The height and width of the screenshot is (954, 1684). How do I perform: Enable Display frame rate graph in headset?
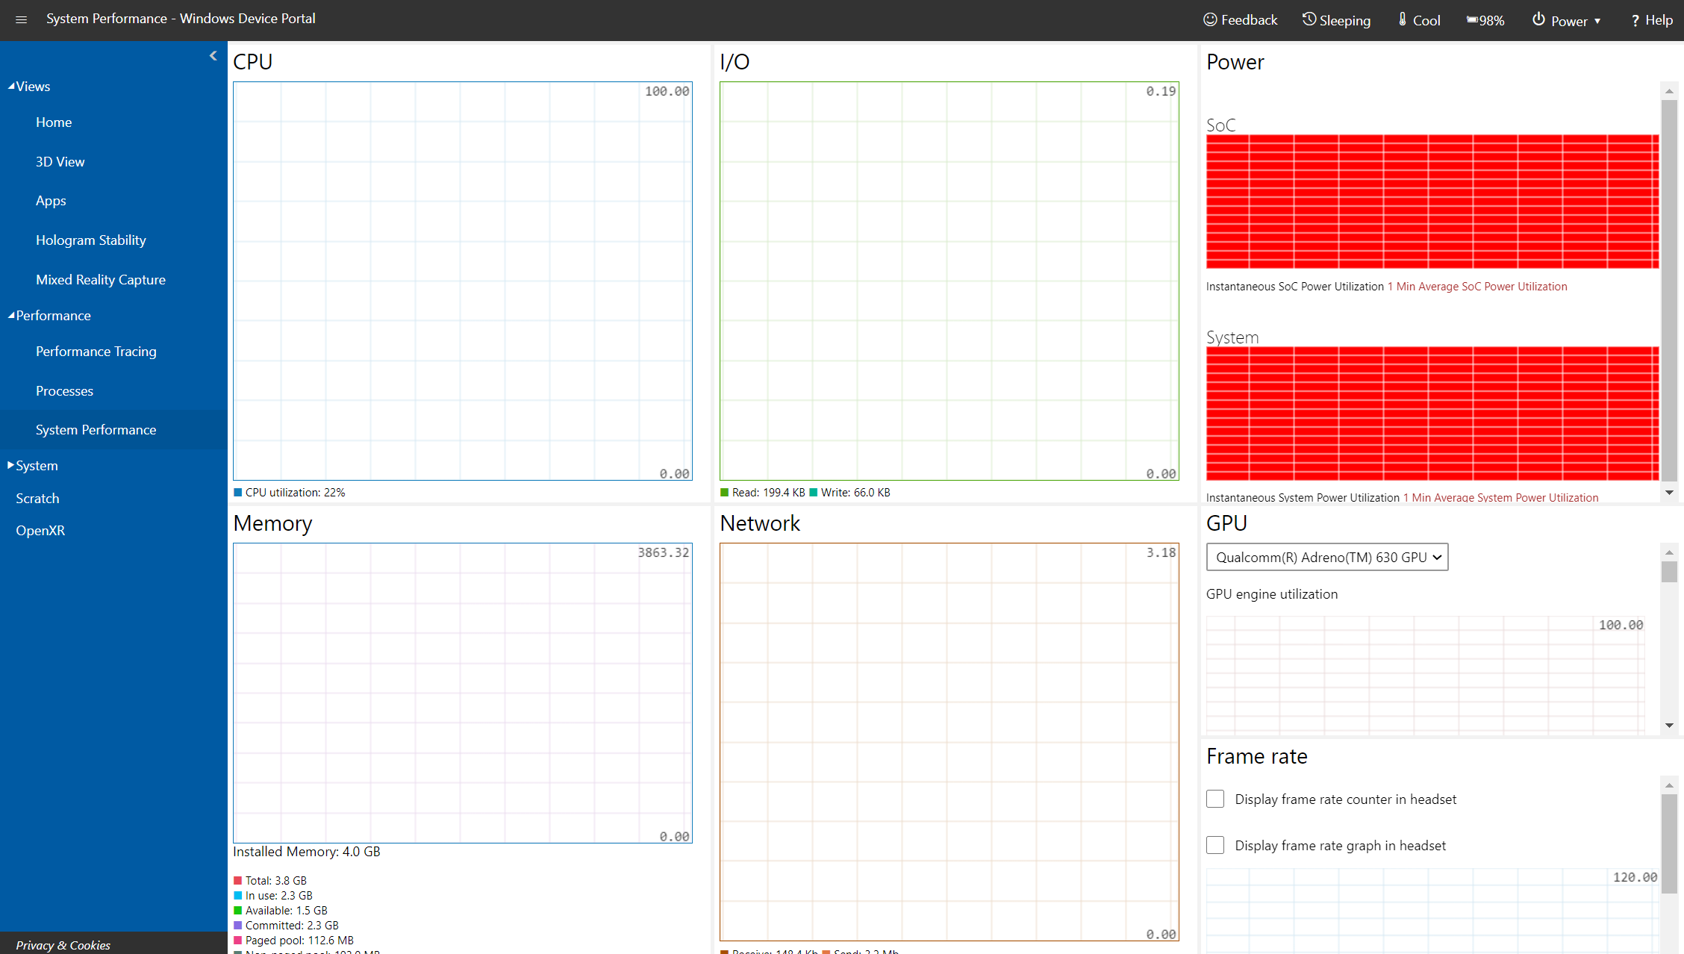(1215, 844)
